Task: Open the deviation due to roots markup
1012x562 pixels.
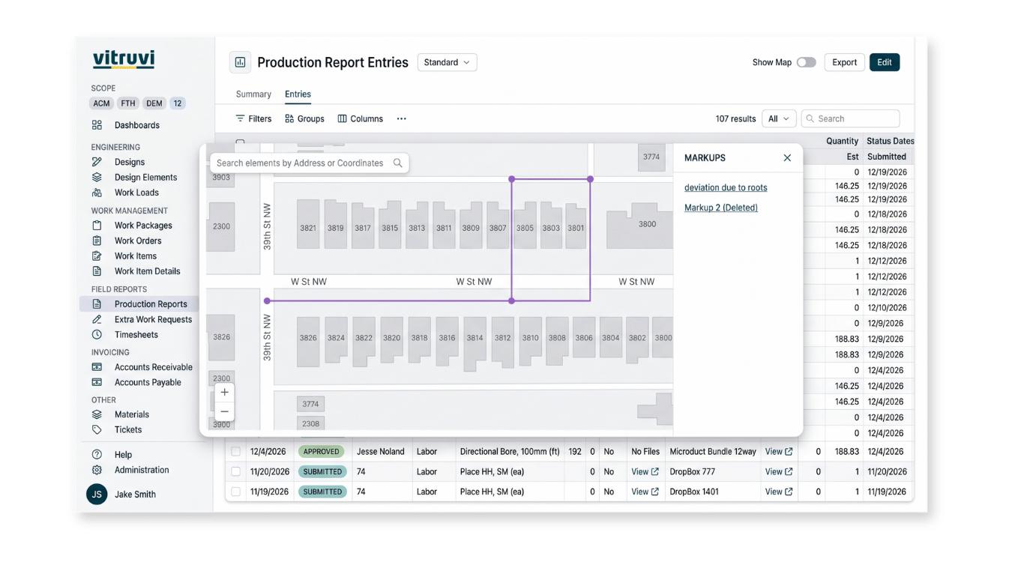Action: click(x=726, y=187)
